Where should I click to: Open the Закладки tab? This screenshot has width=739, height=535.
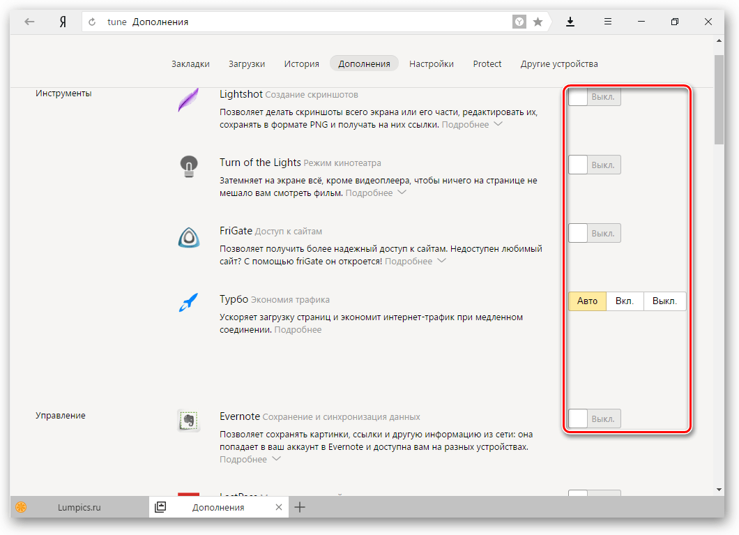point(190,63)
